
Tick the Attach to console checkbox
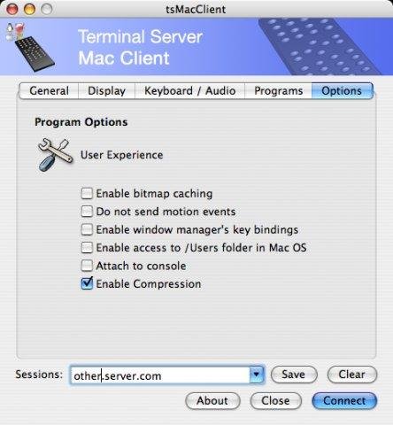[x=87, y=266]
